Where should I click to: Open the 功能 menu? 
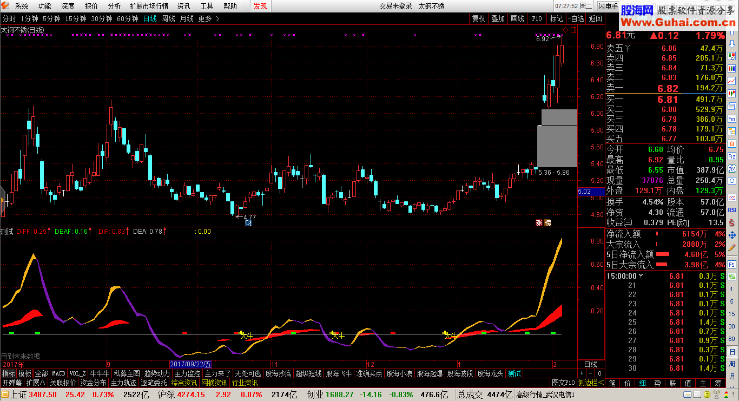45,6
